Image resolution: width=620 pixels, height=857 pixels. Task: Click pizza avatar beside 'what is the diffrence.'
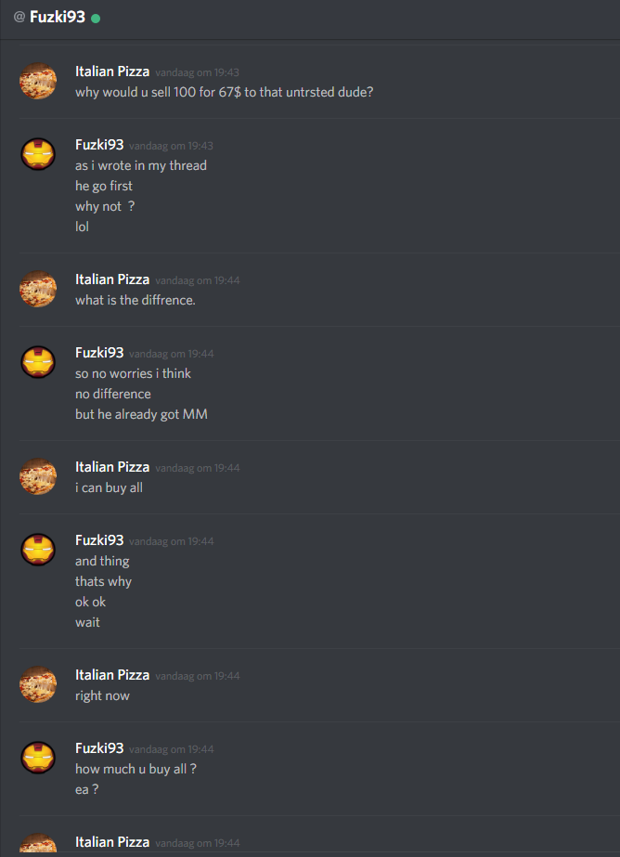pos(38,289)
